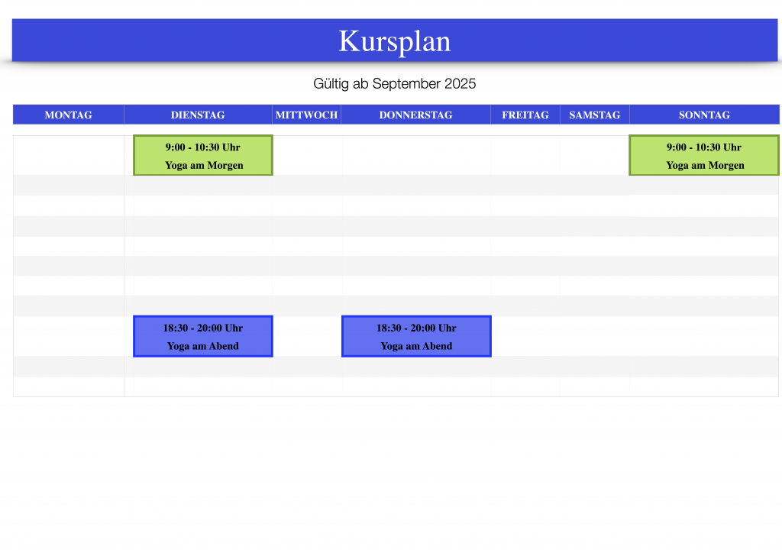Open Tuesday's Yoga am Abend class
The height and width of the screenshot is (553, 782).
[x=203, y=336]
